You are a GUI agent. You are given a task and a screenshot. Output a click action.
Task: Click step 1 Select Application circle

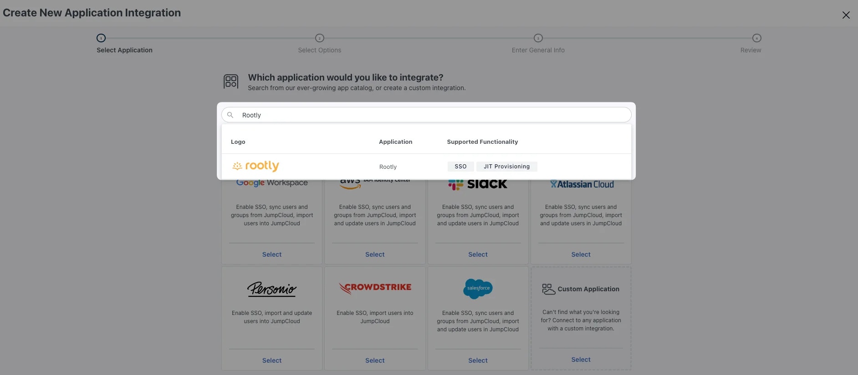[x=101, y=38]
